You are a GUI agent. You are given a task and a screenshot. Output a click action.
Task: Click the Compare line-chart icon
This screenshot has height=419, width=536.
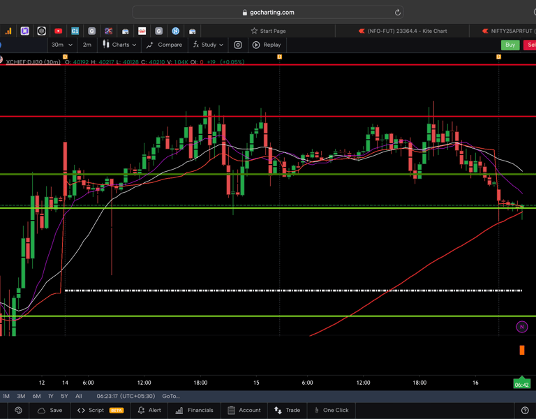150,45
